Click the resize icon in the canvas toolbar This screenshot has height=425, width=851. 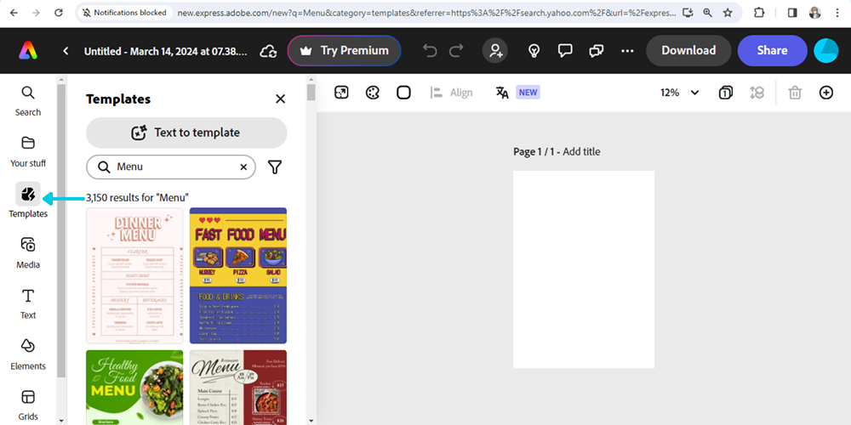341,93
